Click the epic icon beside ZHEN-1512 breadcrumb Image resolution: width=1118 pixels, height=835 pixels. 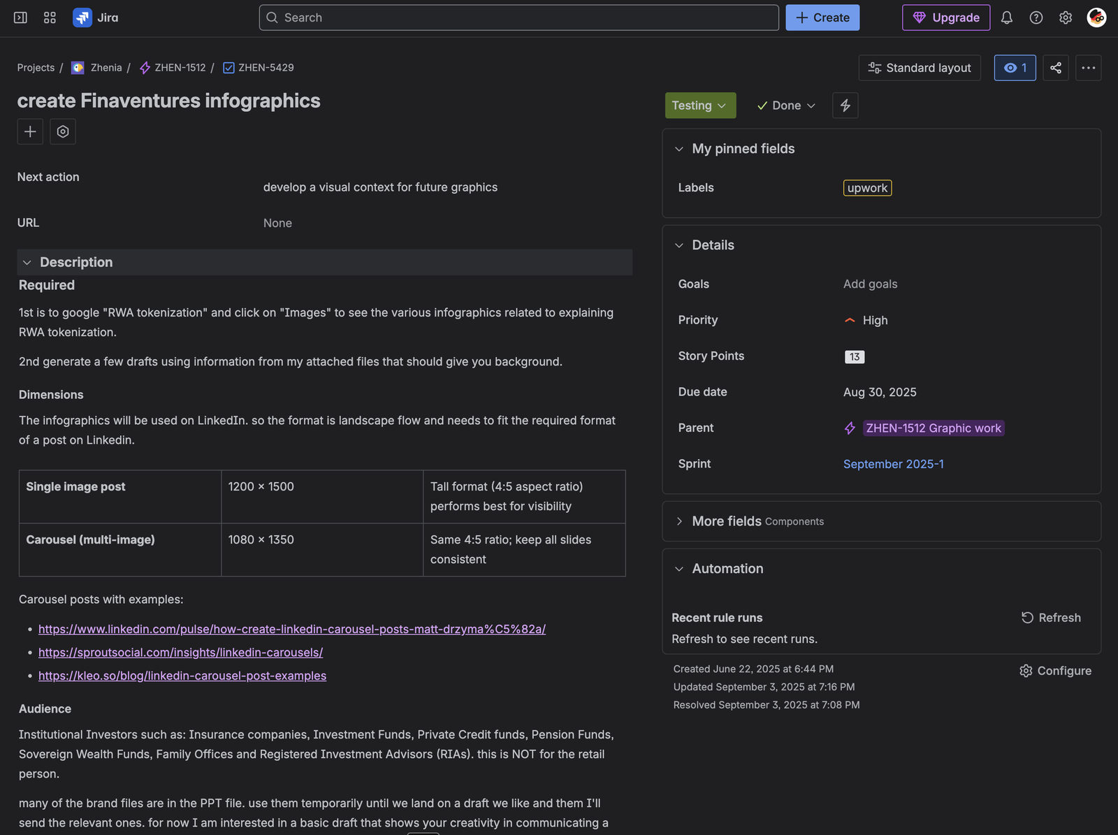(x=145, y=68)
